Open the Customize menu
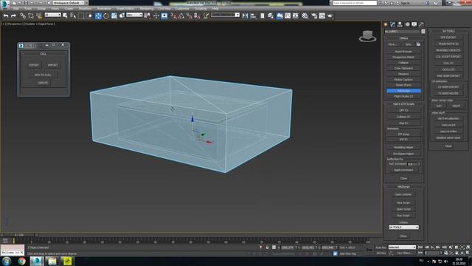472x266 pixels. point(182,9)
